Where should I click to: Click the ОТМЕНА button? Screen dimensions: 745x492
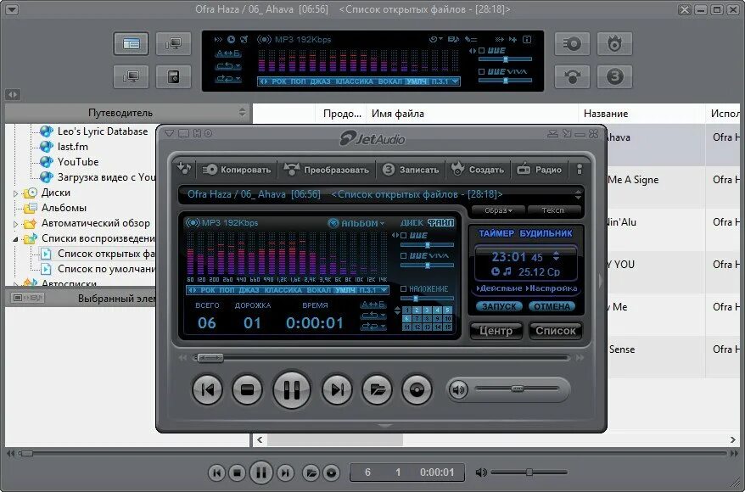click(x=552, y=307)
